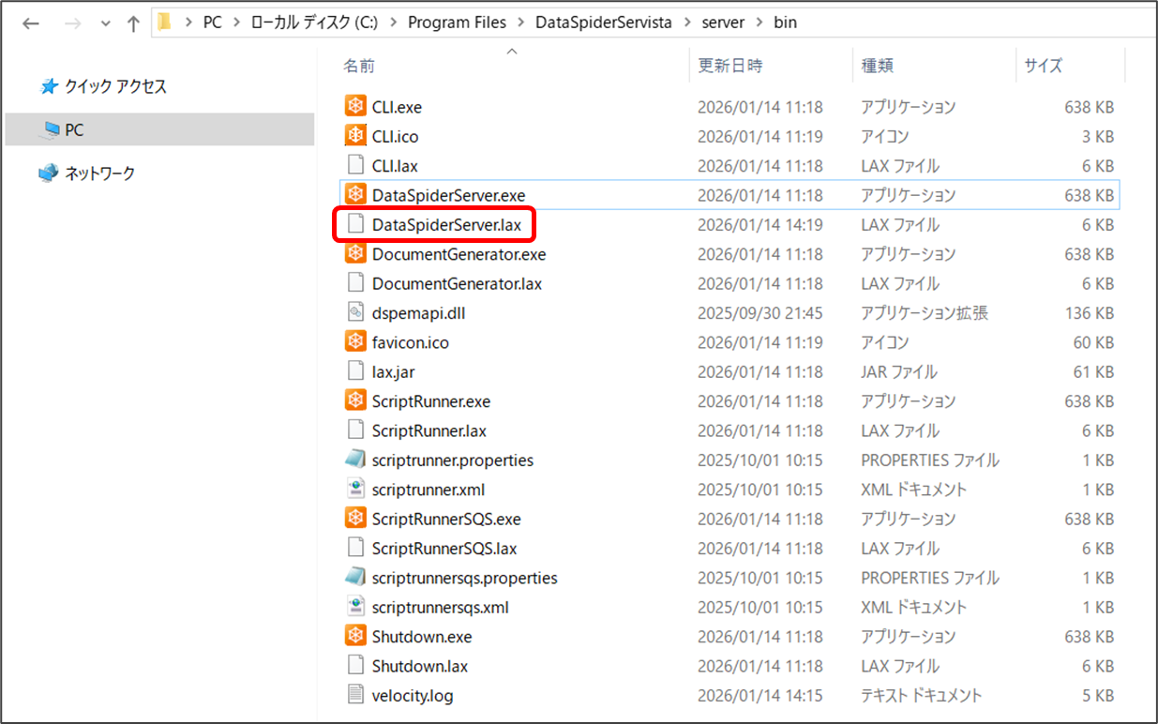Select file name velocity.log
Viewport: 1158px width, 724px height.
[413, 696]
